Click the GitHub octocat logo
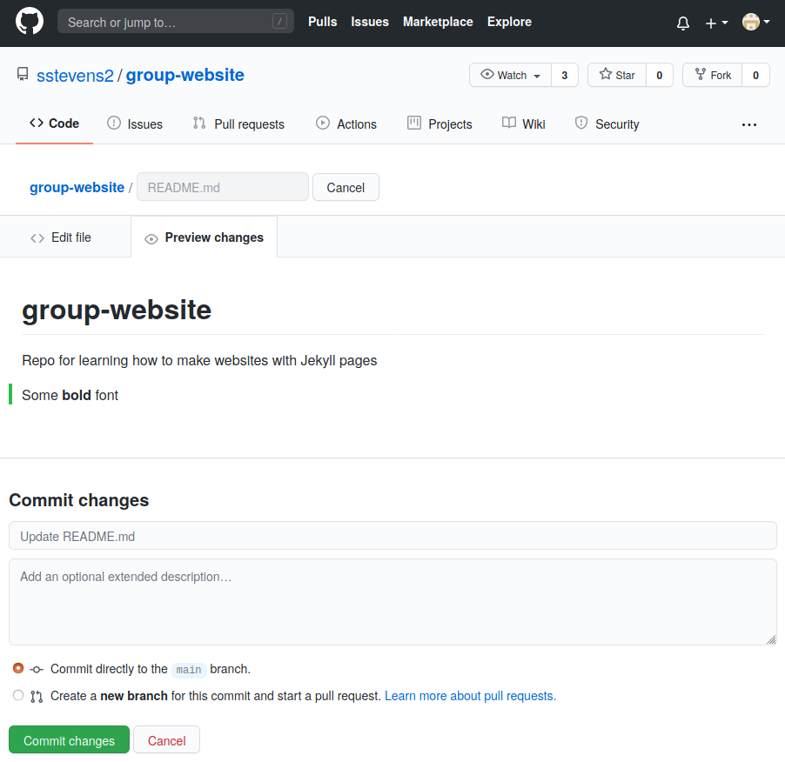Screen dimensions: 785x762 pos(29,22)
